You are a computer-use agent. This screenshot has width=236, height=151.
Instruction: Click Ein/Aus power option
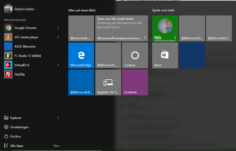coord(16,137)
